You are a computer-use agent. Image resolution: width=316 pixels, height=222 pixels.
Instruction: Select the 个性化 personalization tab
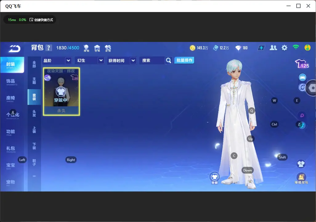(13, 115)
